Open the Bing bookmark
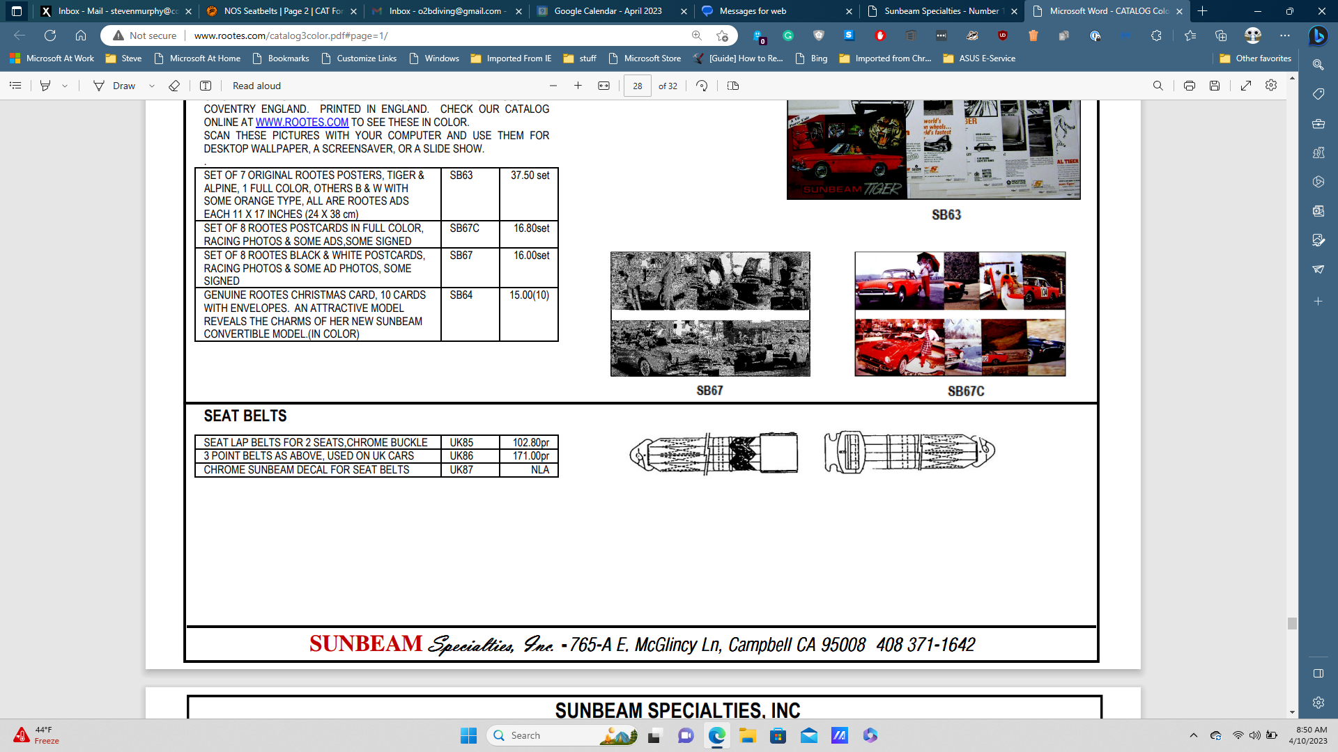The width and height of the screenshot is (1338, 752). (811, 58)
